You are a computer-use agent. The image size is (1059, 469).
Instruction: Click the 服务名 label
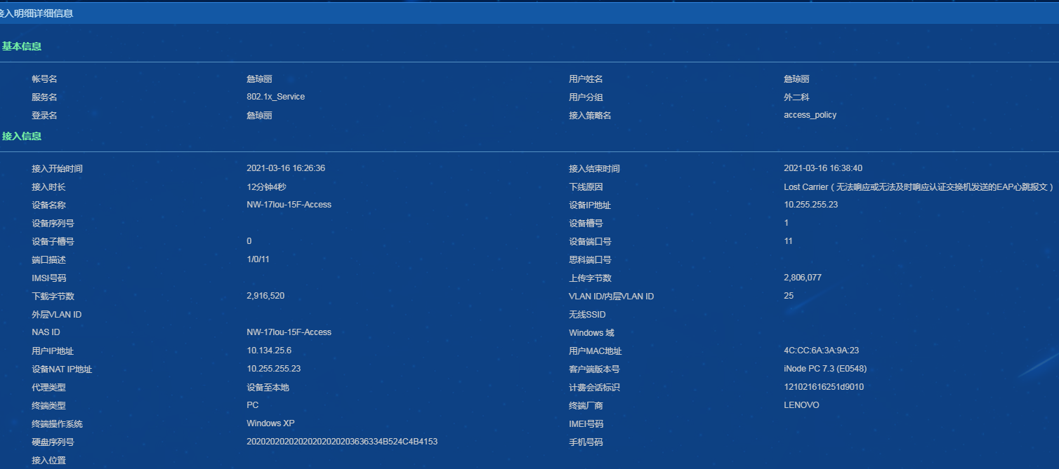click(44, 97)
